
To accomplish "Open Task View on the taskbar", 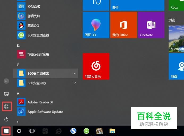I will pyautogui.click(x=32, y=131).
